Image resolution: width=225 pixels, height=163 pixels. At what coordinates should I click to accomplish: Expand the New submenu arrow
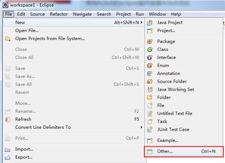pos(142,22)
